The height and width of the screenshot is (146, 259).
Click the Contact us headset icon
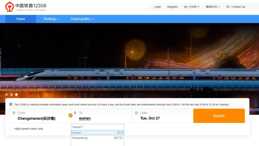228,7
